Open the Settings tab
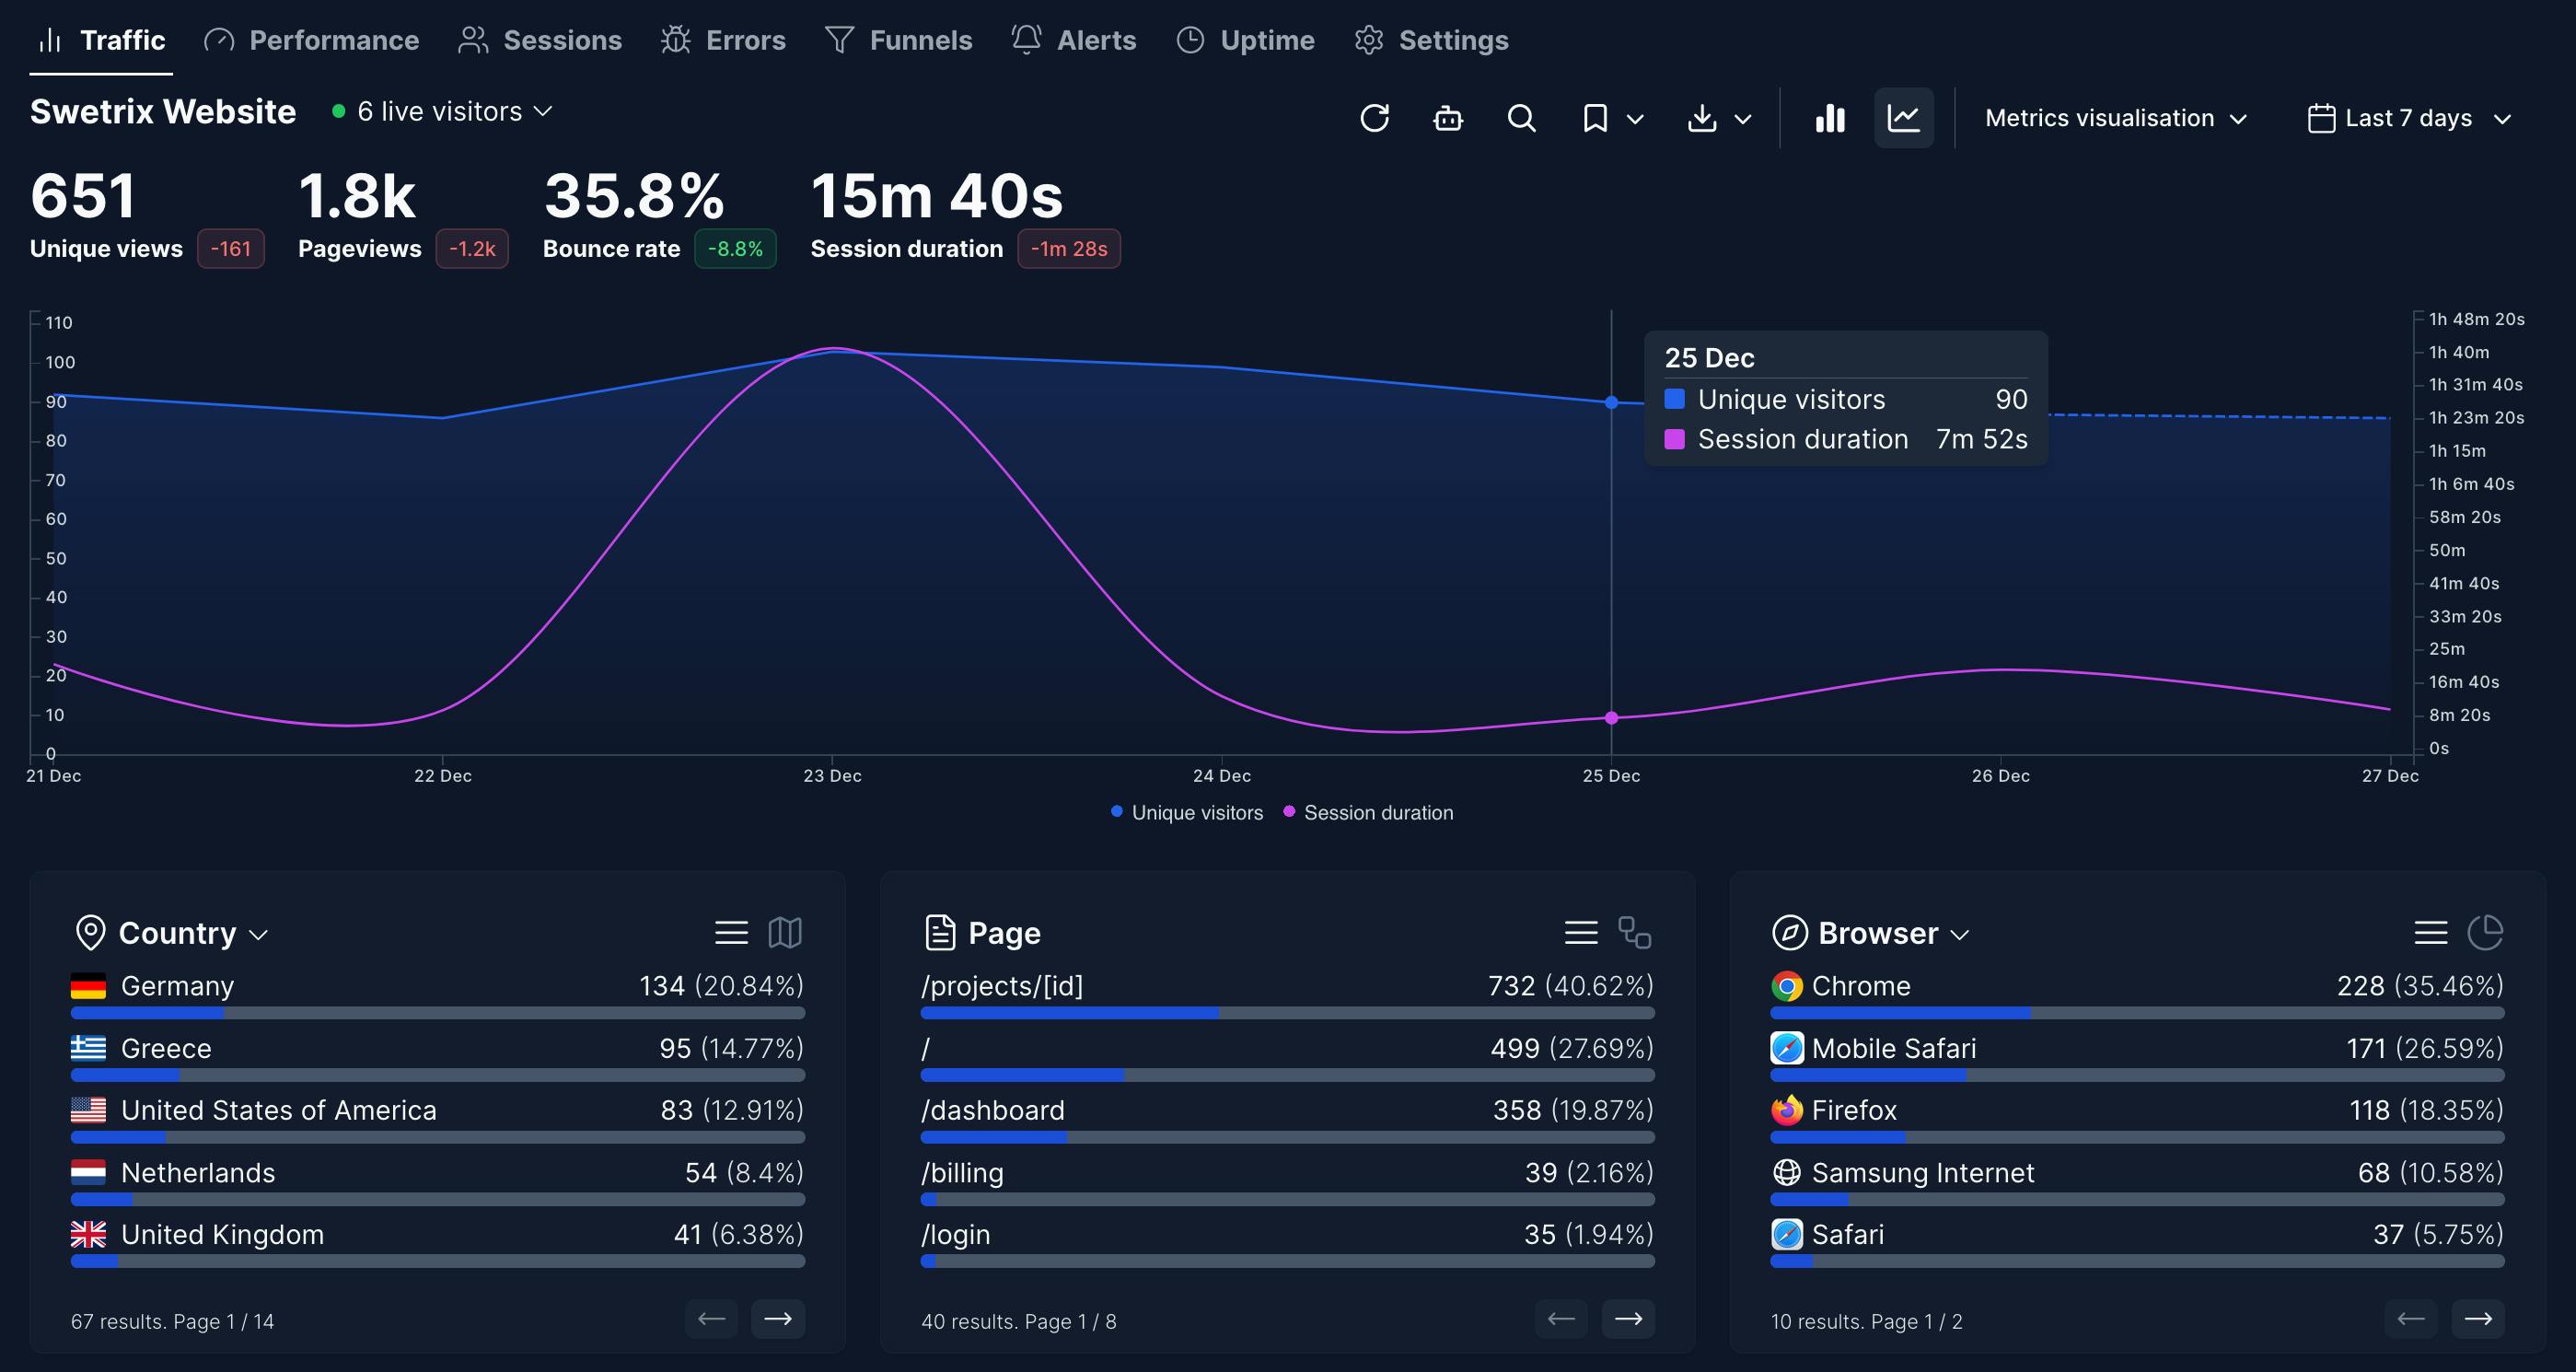This screenshot has height=1372, width=2576. (1431, 40)
